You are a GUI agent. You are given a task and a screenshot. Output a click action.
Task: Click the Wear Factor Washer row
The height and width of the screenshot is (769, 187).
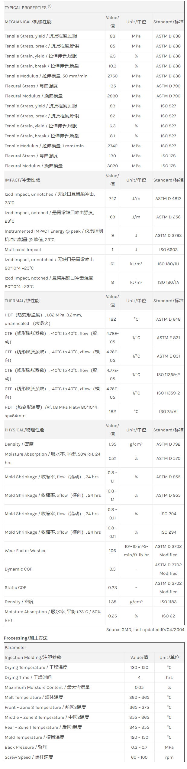pyautogui.click(x=94, y=551)
